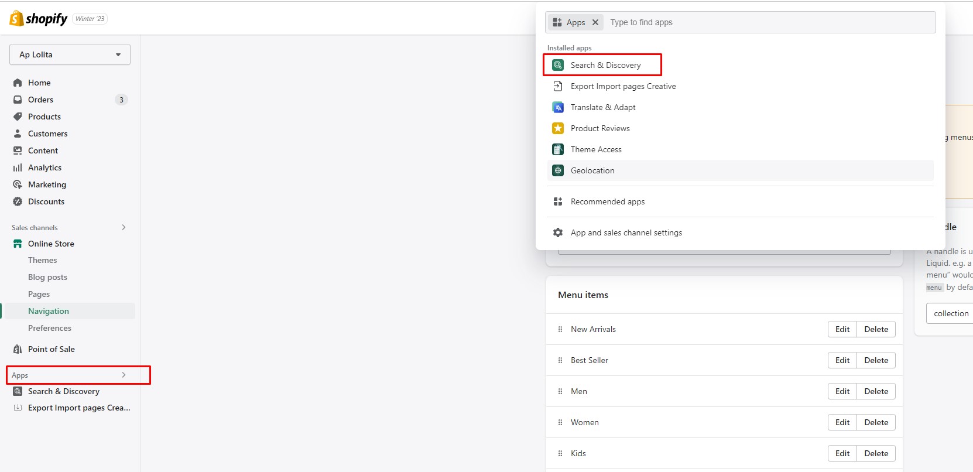973x472 pixels.
Task: Delete the Women menu item
Action: [x=876, y=422]
